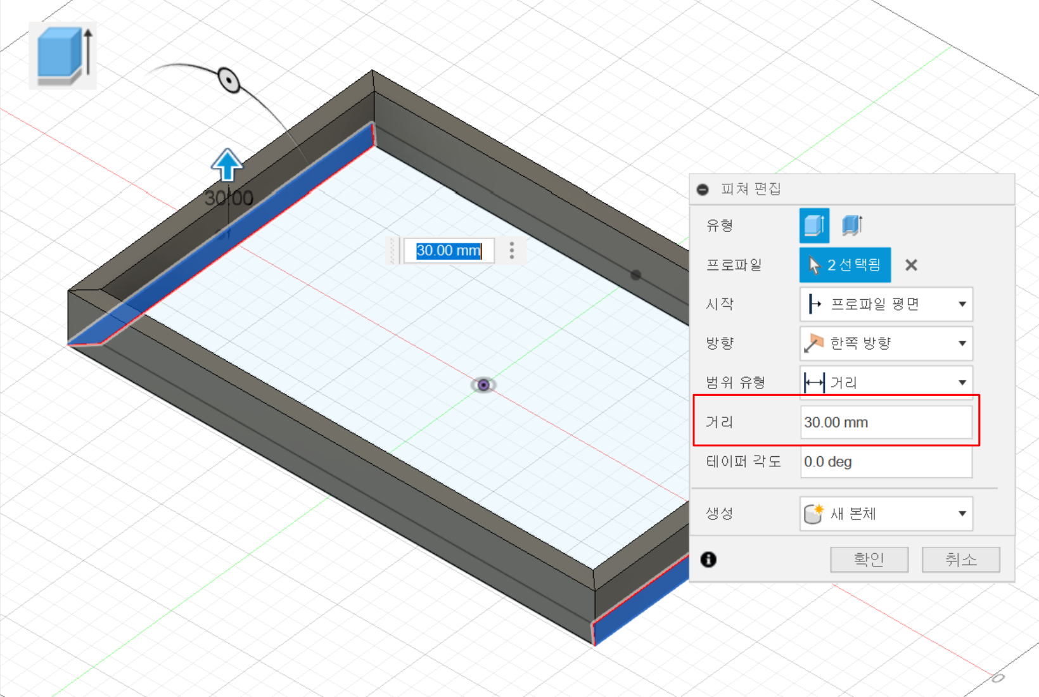Screen dimensions: 1039x697
Task: Click the 거리 30.00 mm input field
Action: coord(886,422)
